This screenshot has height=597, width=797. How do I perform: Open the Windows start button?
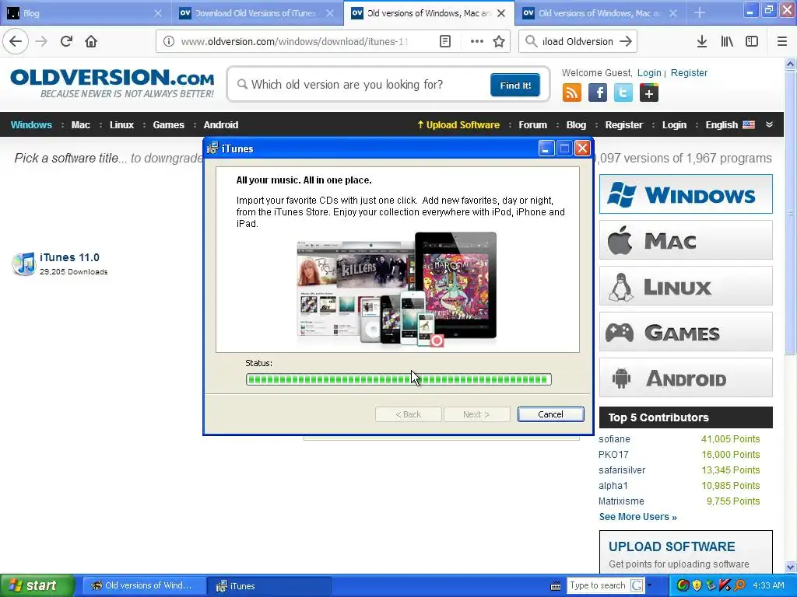pos(37,585)
